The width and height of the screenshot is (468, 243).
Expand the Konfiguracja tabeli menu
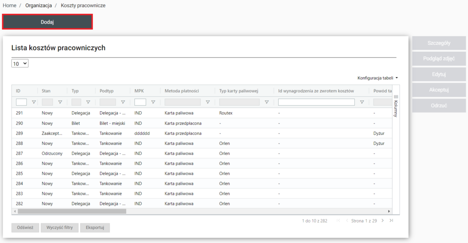378,78
